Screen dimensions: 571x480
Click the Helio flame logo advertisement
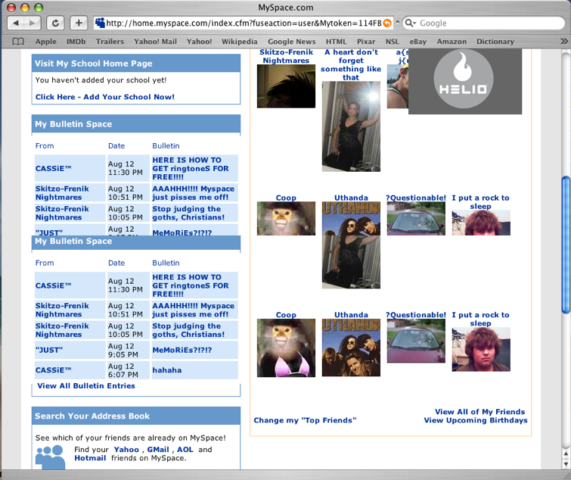click(x=465, y=81)
